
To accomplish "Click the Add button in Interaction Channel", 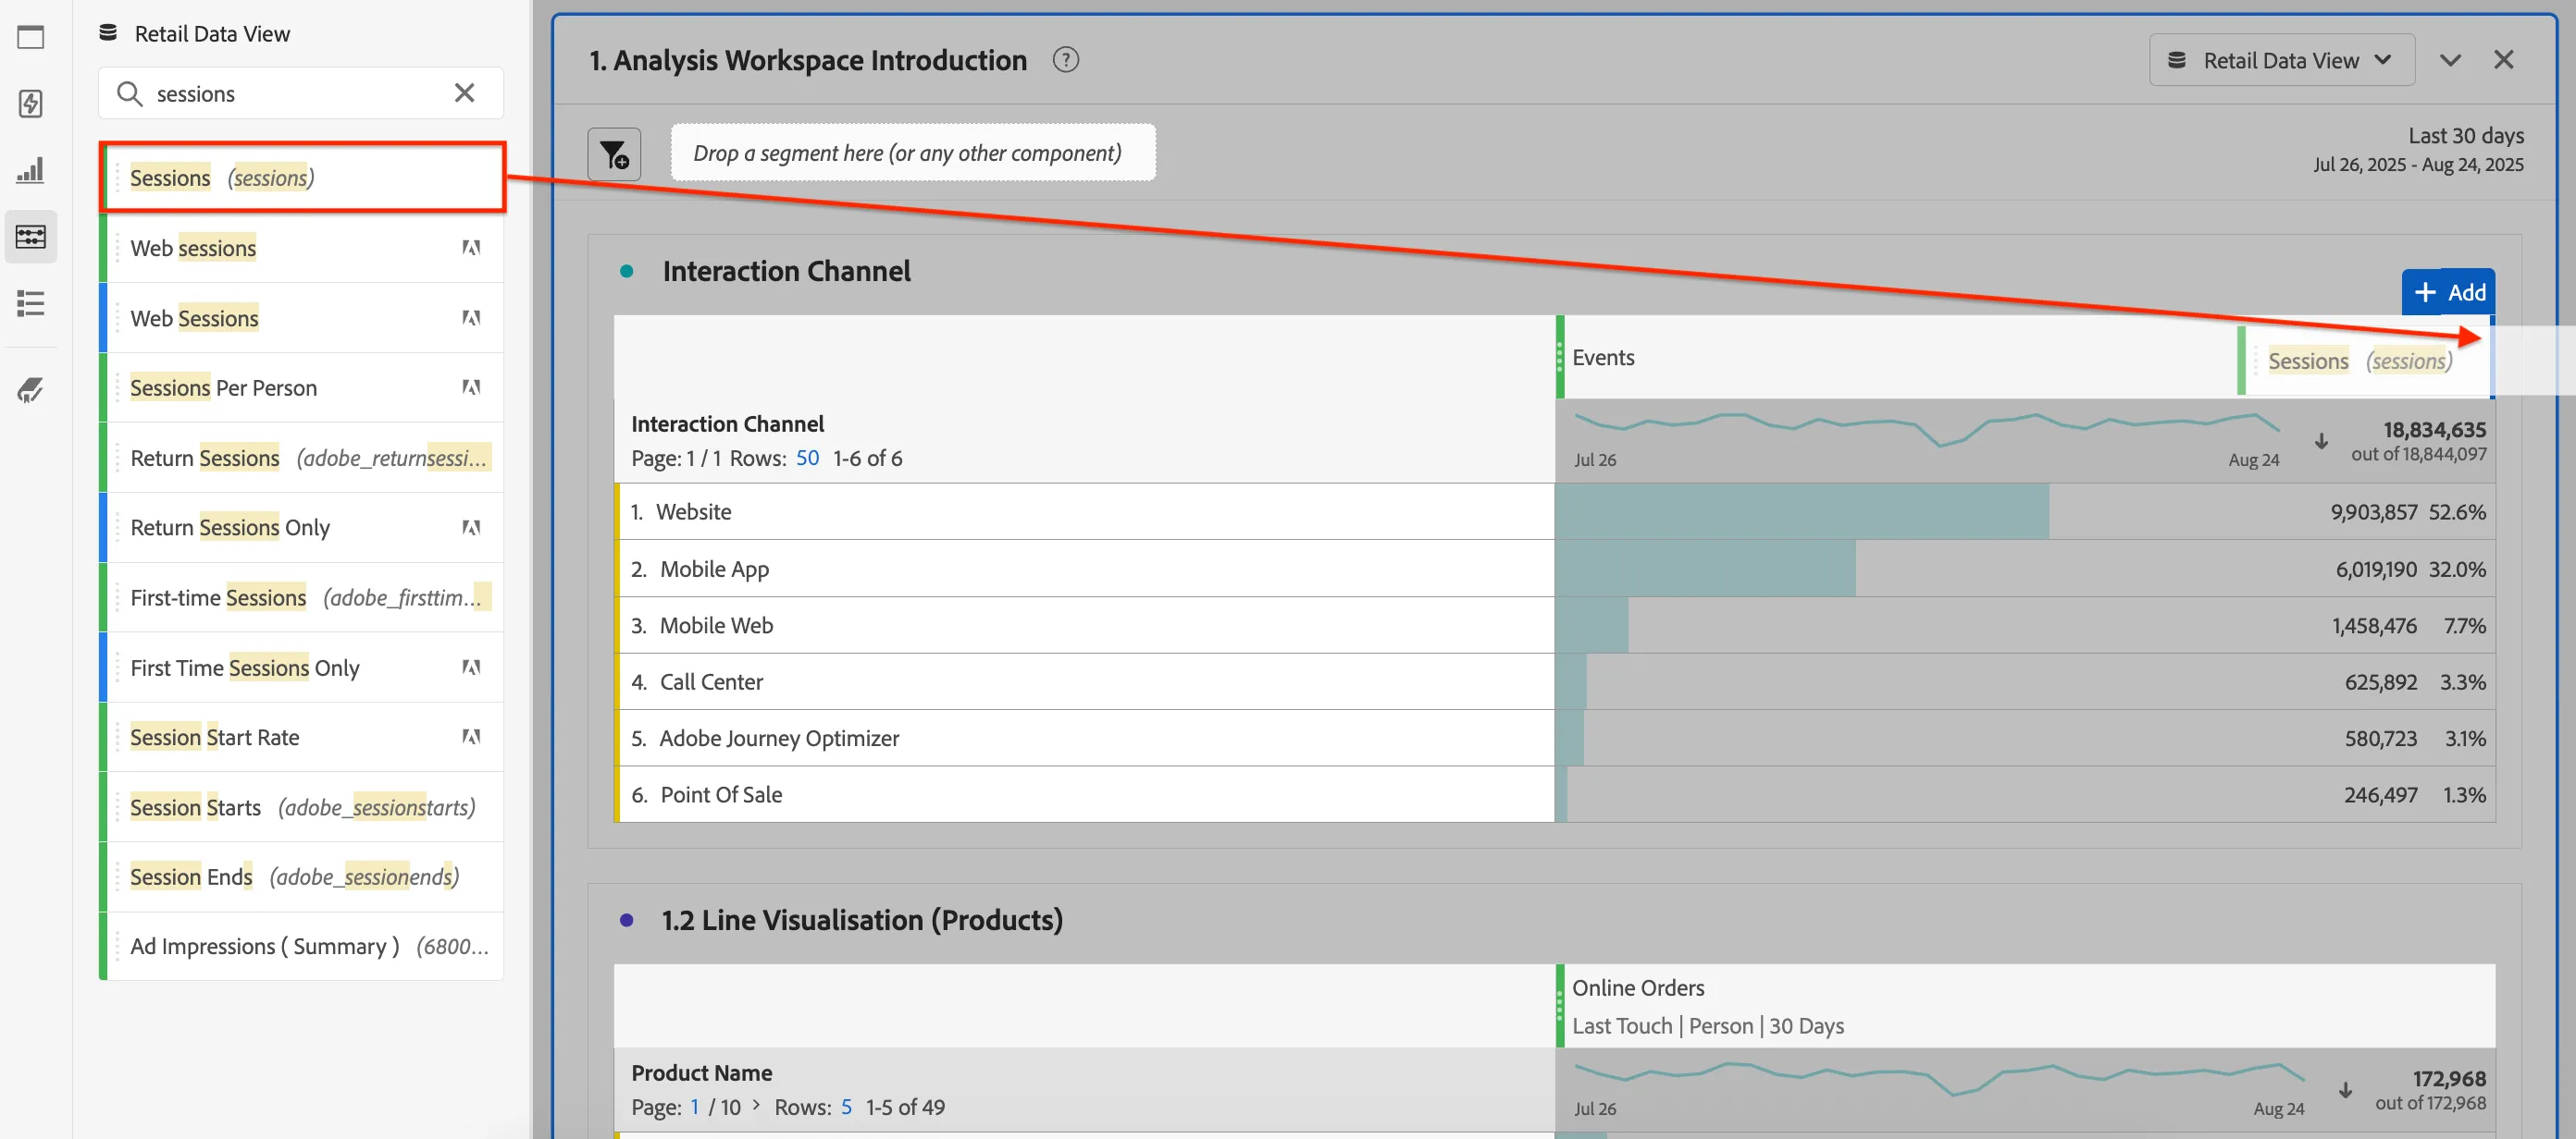I will click(2448, 293).
